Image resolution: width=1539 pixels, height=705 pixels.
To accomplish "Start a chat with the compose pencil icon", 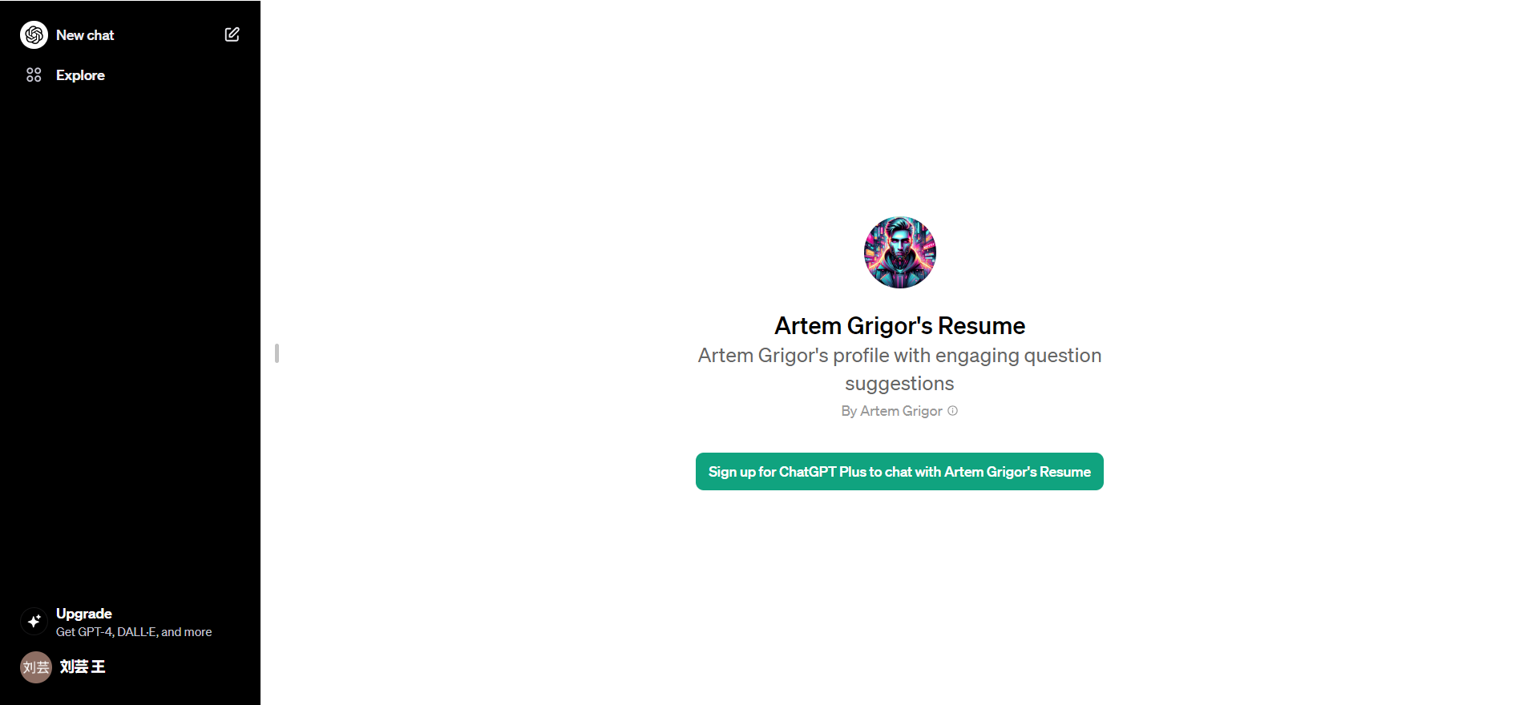I will (x=232, y=34).
